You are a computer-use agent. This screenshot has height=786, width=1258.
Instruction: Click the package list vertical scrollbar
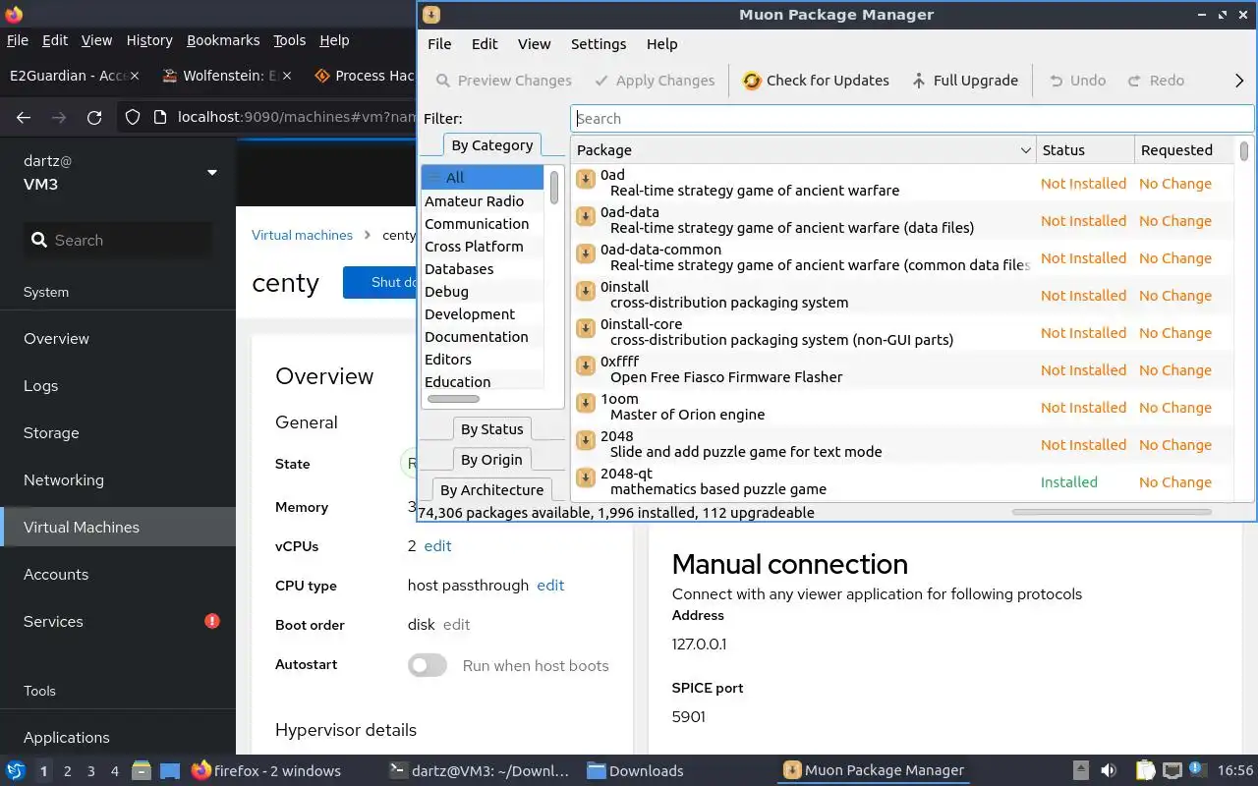pyautogui.click(x=1244, y=152)
